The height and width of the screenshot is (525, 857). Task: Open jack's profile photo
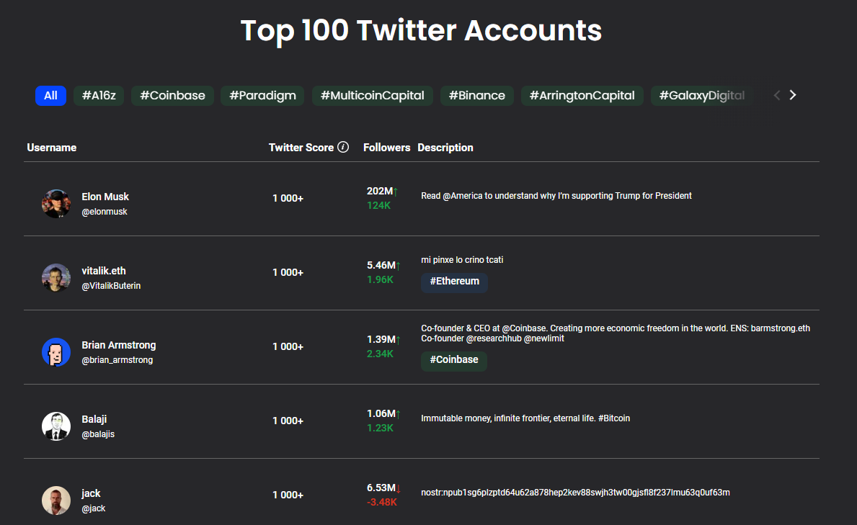pyautogui.click(x=56, y=501)
